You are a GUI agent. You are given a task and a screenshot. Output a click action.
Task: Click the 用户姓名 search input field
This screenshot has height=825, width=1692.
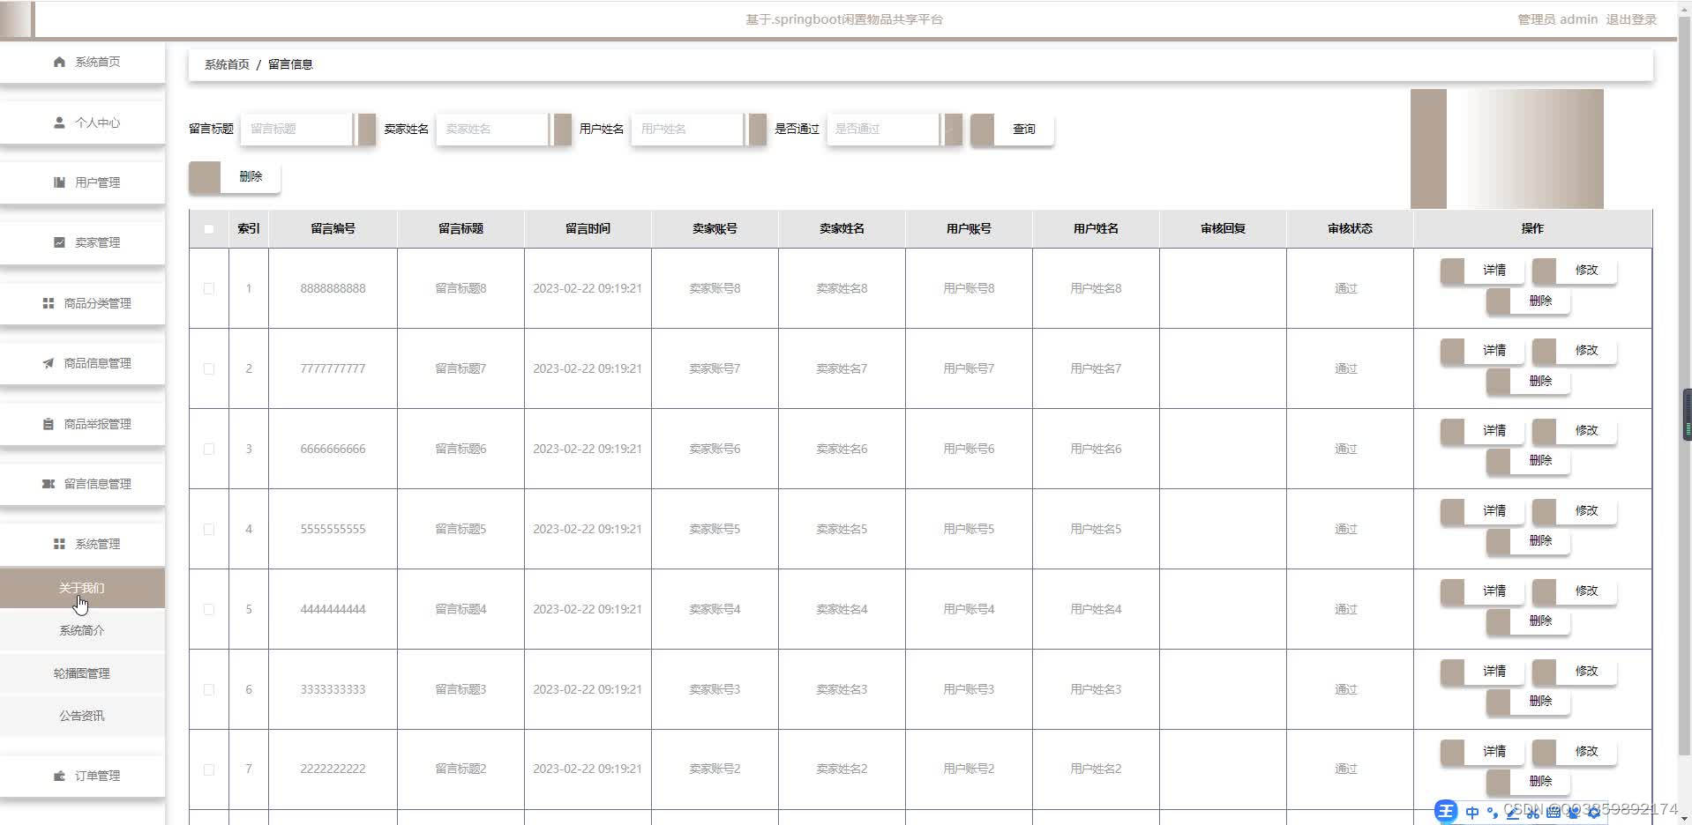[x=699, y=129]
